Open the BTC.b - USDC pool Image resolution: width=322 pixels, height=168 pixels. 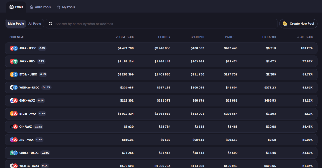pyautogui.click(x=161, y=74)
